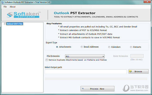Enable Remove Duplicate Attachments checkbox
This screenshot has width=152, height=95.
[x=47, y=60]
